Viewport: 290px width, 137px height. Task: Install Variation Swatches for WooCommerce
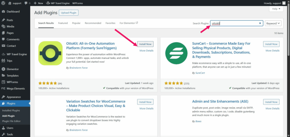(x=145, y=102)
